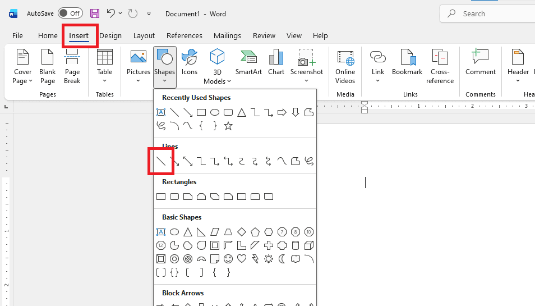The width and height of the screenshot is (535, 306).
Task: Select the Cube shape in Basic Shapes
Action: pyautogui.click(x=309, y=245)
